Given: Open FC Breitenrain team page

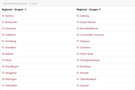Looking at the screenshot, I should point(9,22).
